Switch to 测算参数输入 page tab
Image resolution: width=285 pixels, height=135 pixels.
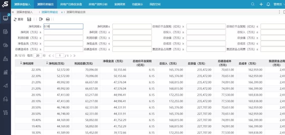pos(25,12)
